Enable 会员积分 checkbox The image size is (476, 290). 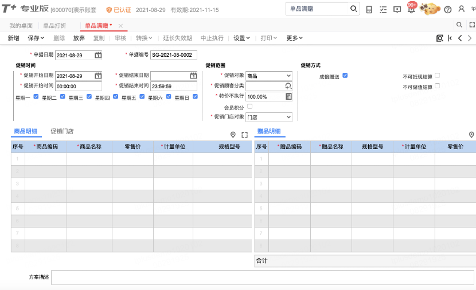click(250, 107)
